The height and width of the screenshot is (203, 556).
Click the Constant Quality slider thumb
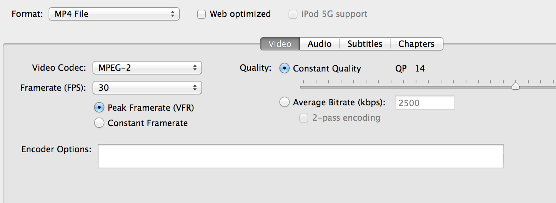[x=516, y=86]
